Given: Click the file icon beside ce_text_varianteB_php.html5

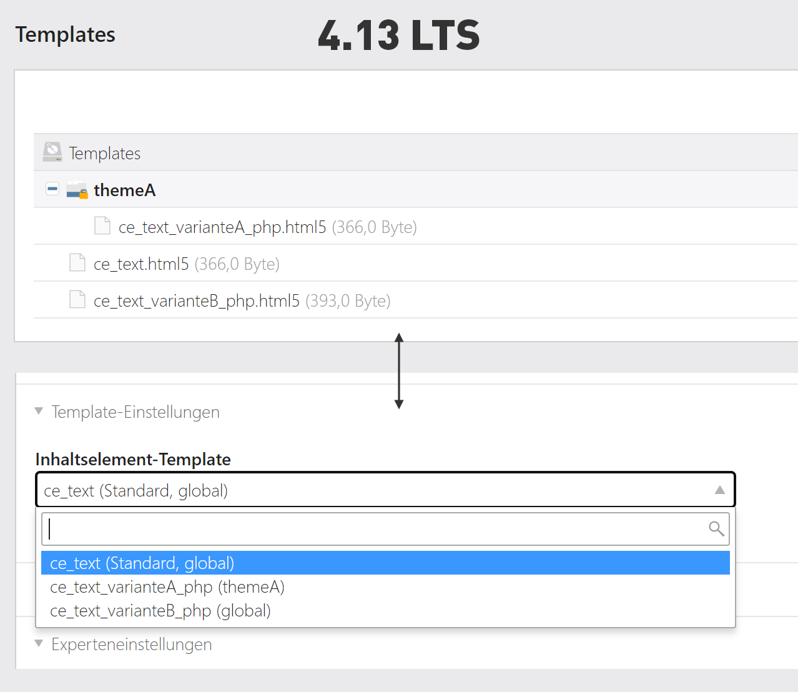Looking at the screenshot, I should 77,299.
